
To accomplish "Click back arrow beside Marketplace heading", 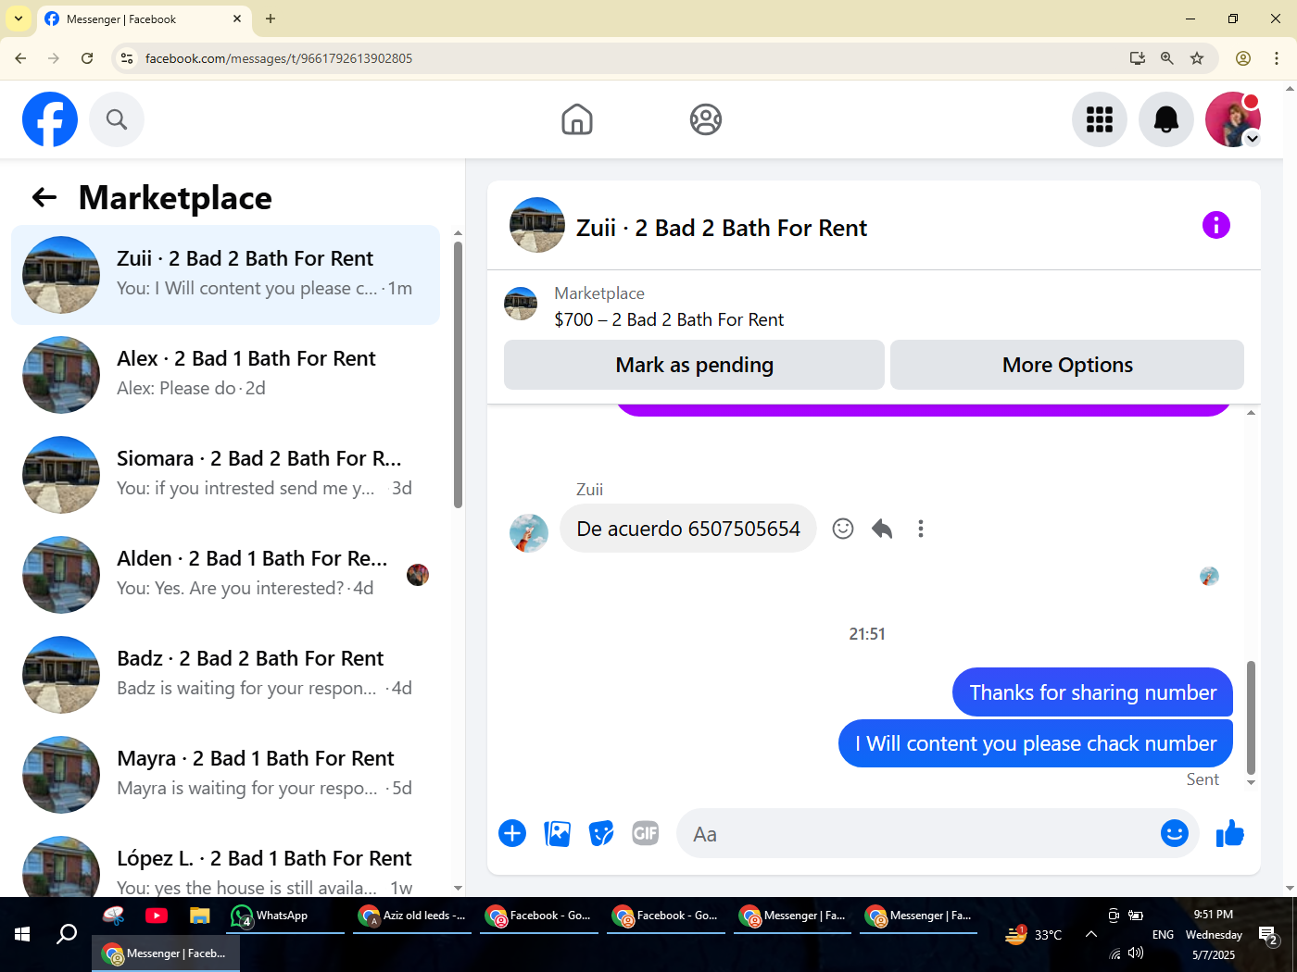I will tap(44, 197).
